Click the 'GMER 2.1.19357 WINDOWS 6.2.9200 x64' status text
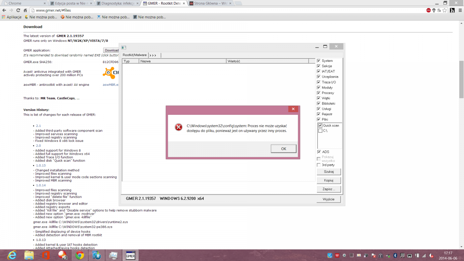This screenshot has height=261, width=464. click(x=165, y=198)
